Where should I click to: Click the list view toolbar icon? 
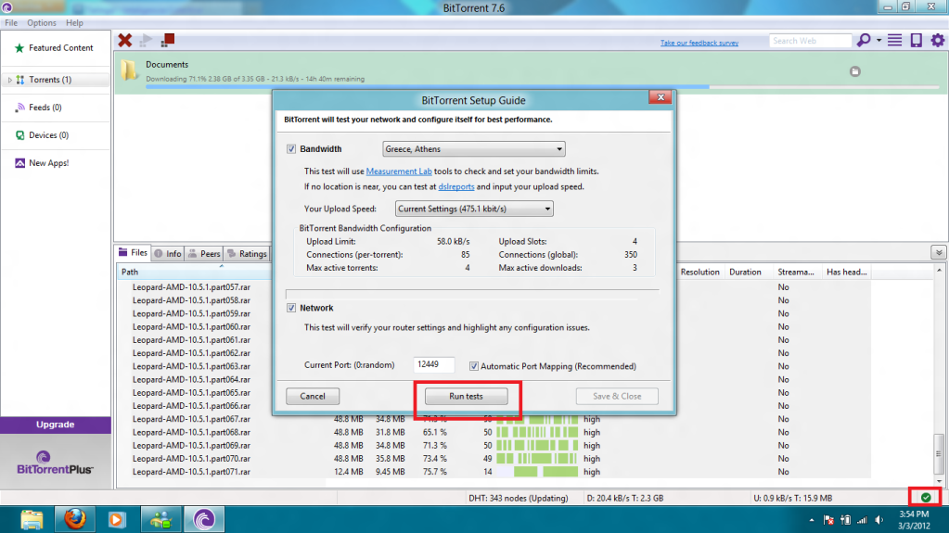coord(894,41)
